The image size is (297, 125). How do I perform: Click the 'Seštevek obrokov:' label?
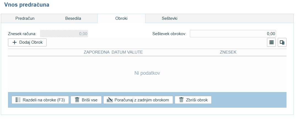169,34
